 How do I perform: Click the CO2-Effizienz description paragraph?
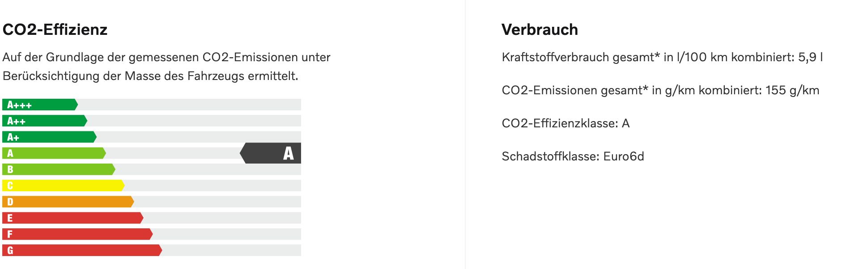click(166, 67)
